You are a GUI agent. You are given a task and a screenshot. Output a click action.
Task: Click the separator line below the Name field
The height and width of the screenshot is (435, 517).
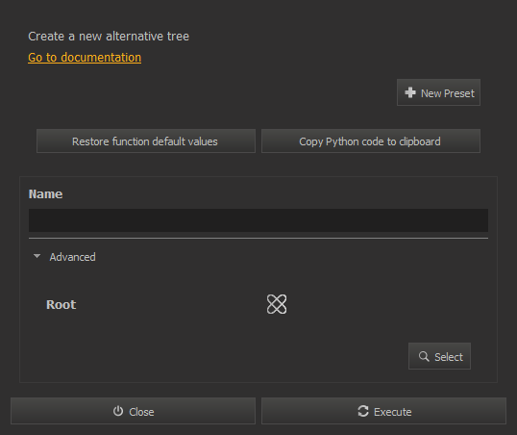pos(258,238)
